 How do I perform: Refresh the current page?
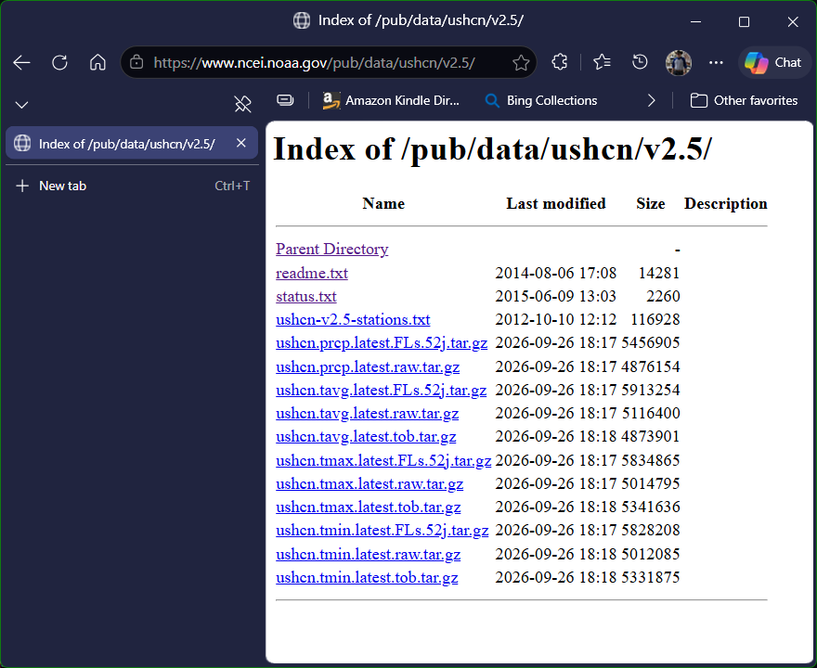(60, 63)
